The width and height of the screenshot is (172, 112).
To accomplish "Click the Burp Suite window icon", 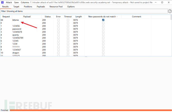I will (2, 2).
